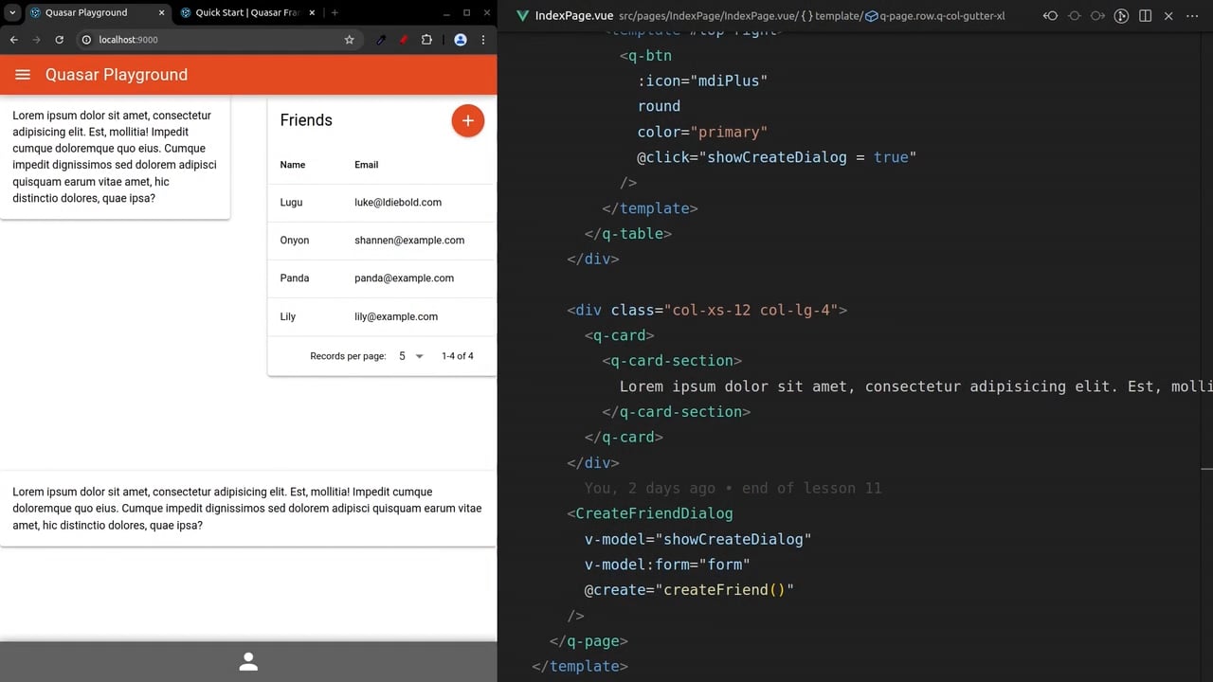Image resolution: width=1213 pixels, height=682 pixels.
Task: Click the :icon="mdiPlus" code line
Action: click(x=702, y=81)
